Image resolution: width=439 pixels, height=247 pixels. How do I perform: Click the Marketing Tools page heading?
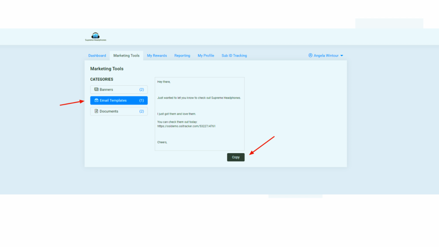pos(107,69)
